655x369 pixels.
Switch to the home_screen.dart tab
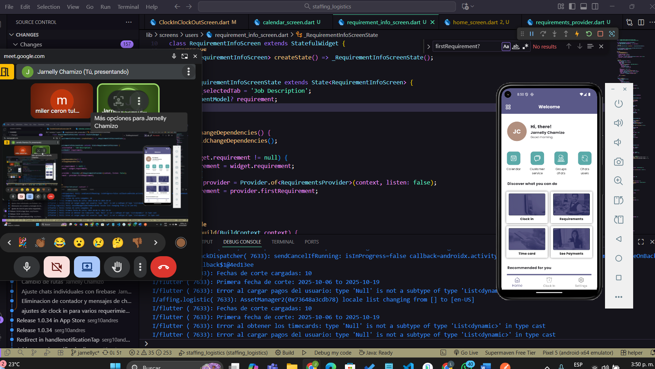point(475,22)
